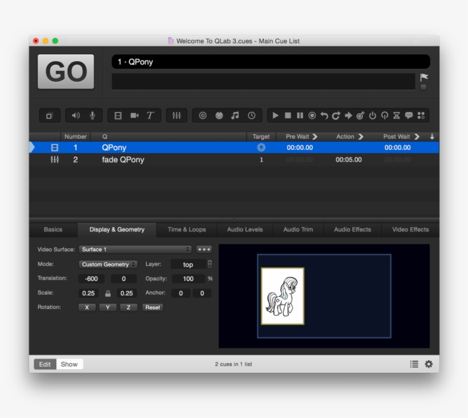Add a Fade cue
The image size is (468, 418).
176,115
